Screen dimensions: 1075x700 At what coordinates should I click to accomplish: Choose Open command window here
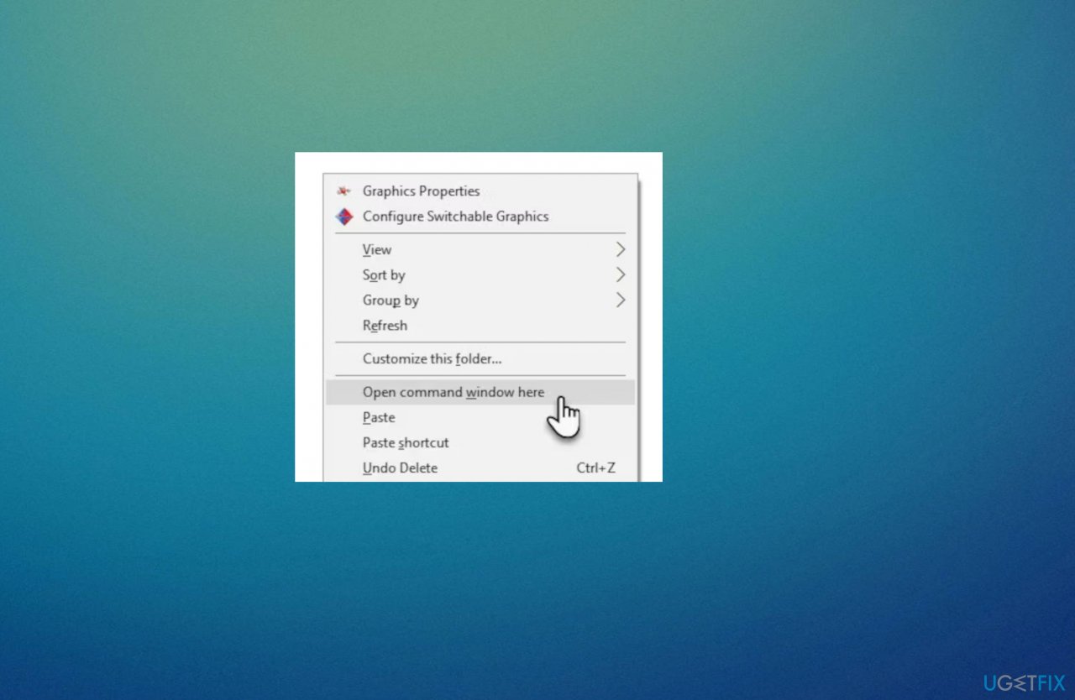click(x=480, y=392)
